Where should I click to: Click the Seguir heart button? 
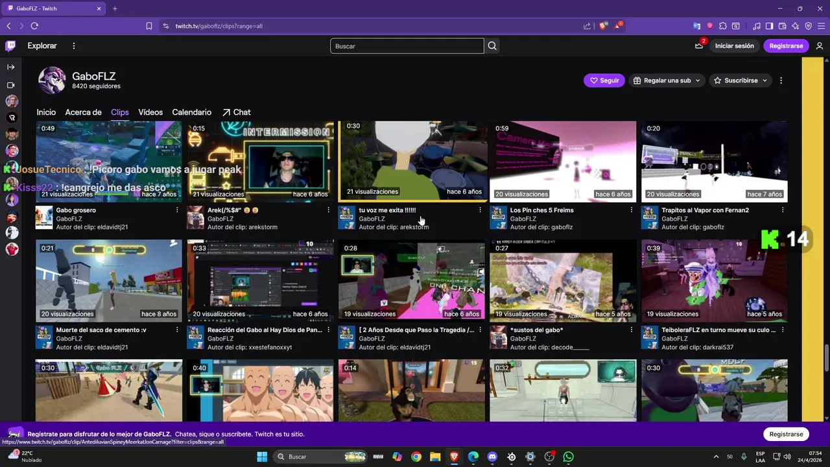604,80
